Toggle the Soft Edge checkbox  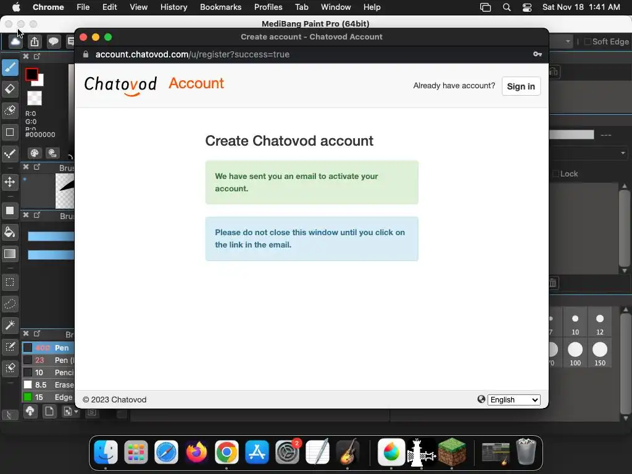point(588,41)
